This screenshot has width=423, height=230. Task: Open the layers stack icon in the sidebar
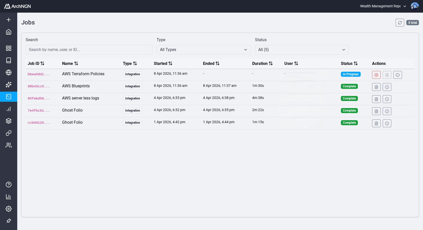click(x=9, y=121)
